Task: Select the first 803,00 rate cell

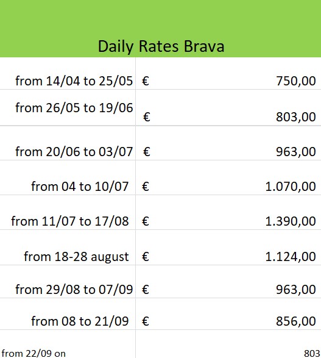Action: (x=228, y=107)
